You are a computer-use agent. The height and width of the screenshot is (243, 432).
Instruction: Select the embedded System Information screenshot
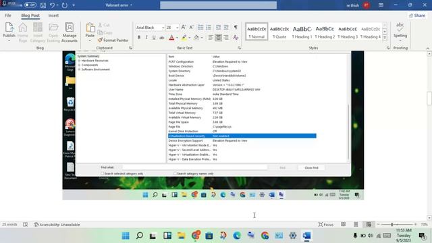[213, 126]
